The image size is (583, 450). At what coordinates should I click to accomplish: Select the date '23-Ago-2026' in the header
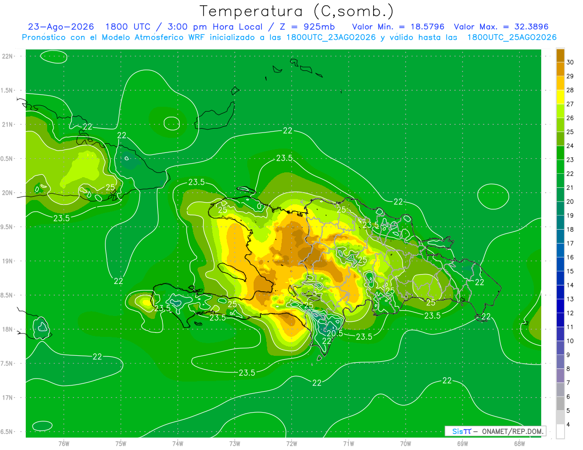click(61, 27)
